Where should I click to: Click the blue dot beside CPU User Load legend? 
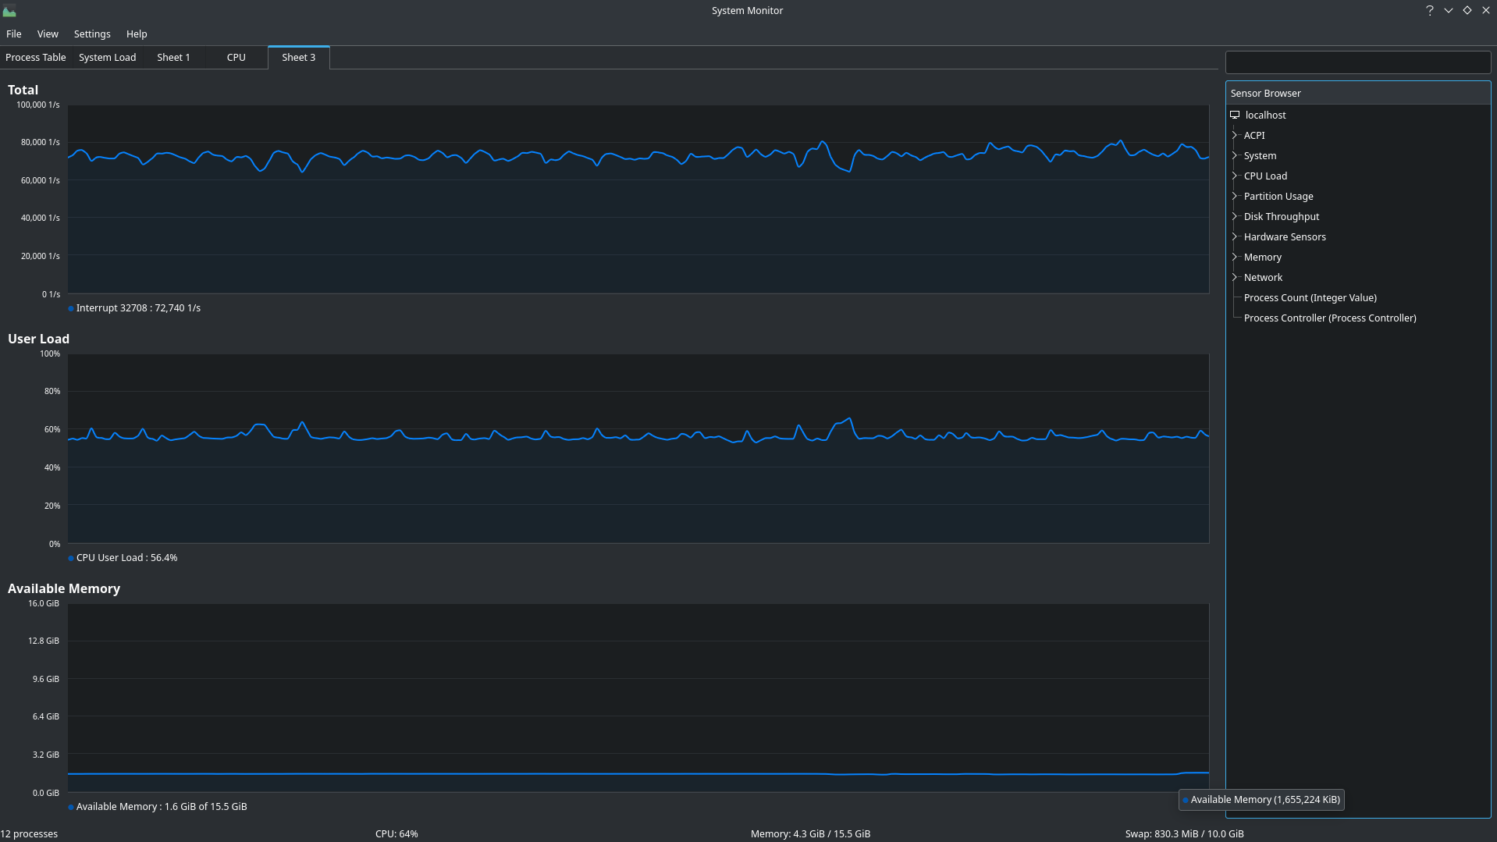tap(71, 558)
